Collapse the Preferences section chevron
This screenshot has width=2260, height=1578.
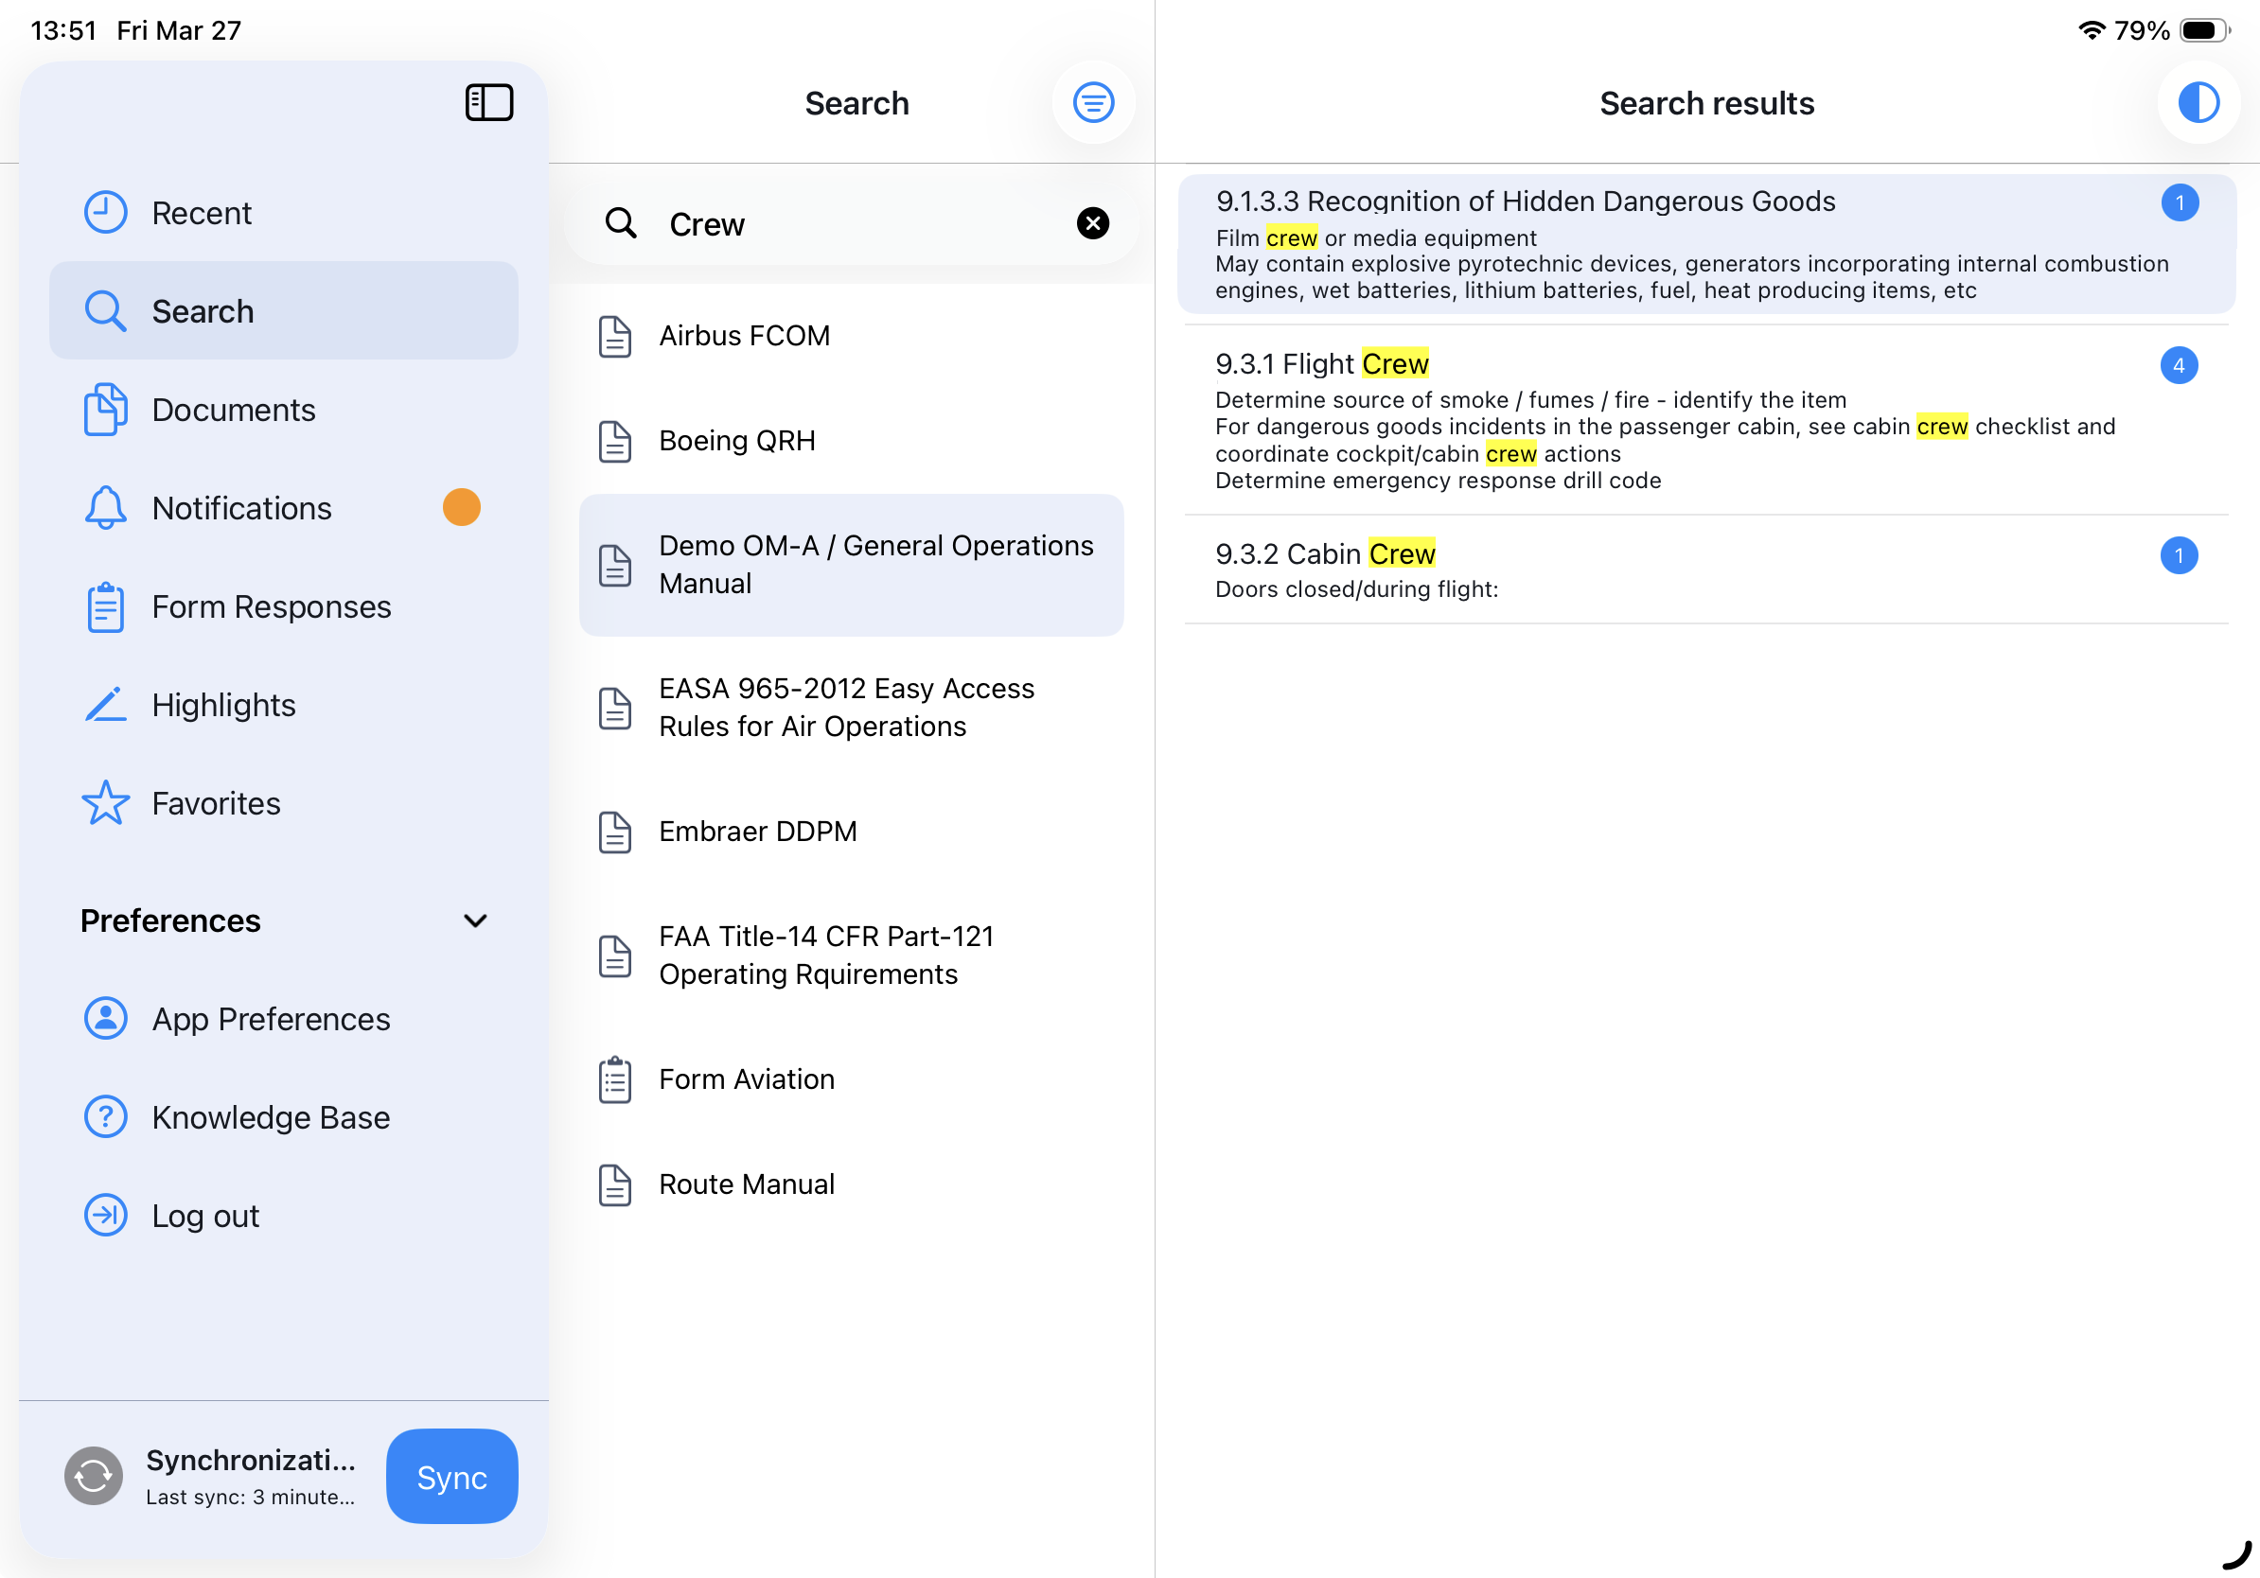point(474,920)
